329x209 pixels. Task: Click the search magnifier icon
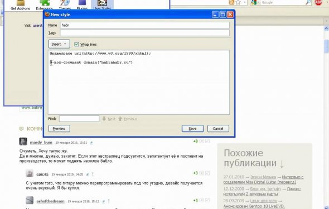click(x=308, y=2)
